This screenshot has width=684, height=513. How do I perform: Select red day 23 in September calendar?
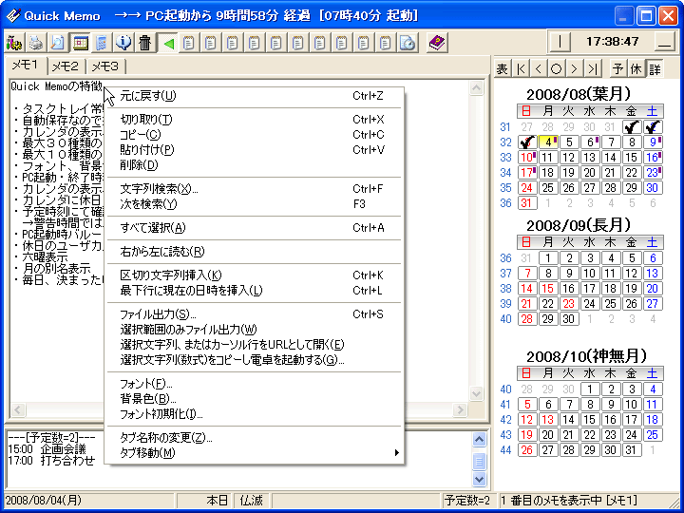569,304
